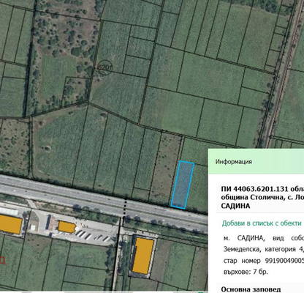Open the 'Основна заповед' section
This screenshot has height=293, width=304.
click(251, 289)
